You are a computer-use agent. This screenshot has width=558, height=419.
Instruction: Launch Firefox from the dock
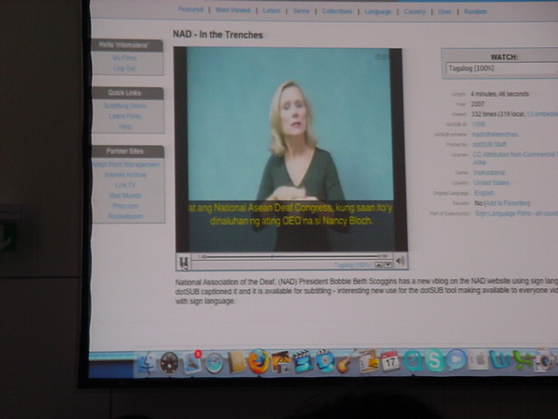(x=259, y=361)
